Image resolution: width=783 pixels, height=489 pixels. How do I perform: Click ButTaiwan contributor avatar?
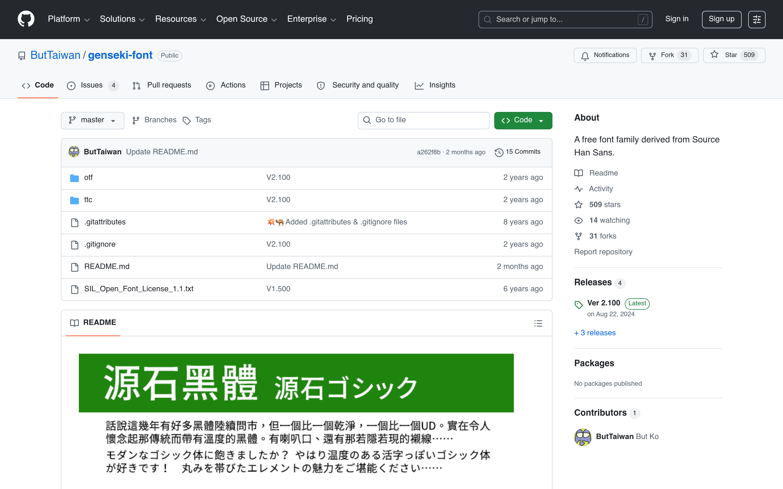pyautogui.click(x=583, y=437)
